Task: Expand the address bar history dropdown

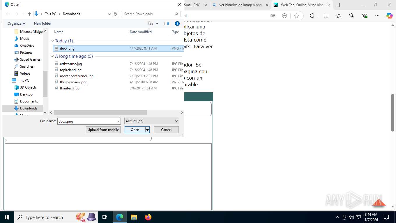Action: point(109,14)
